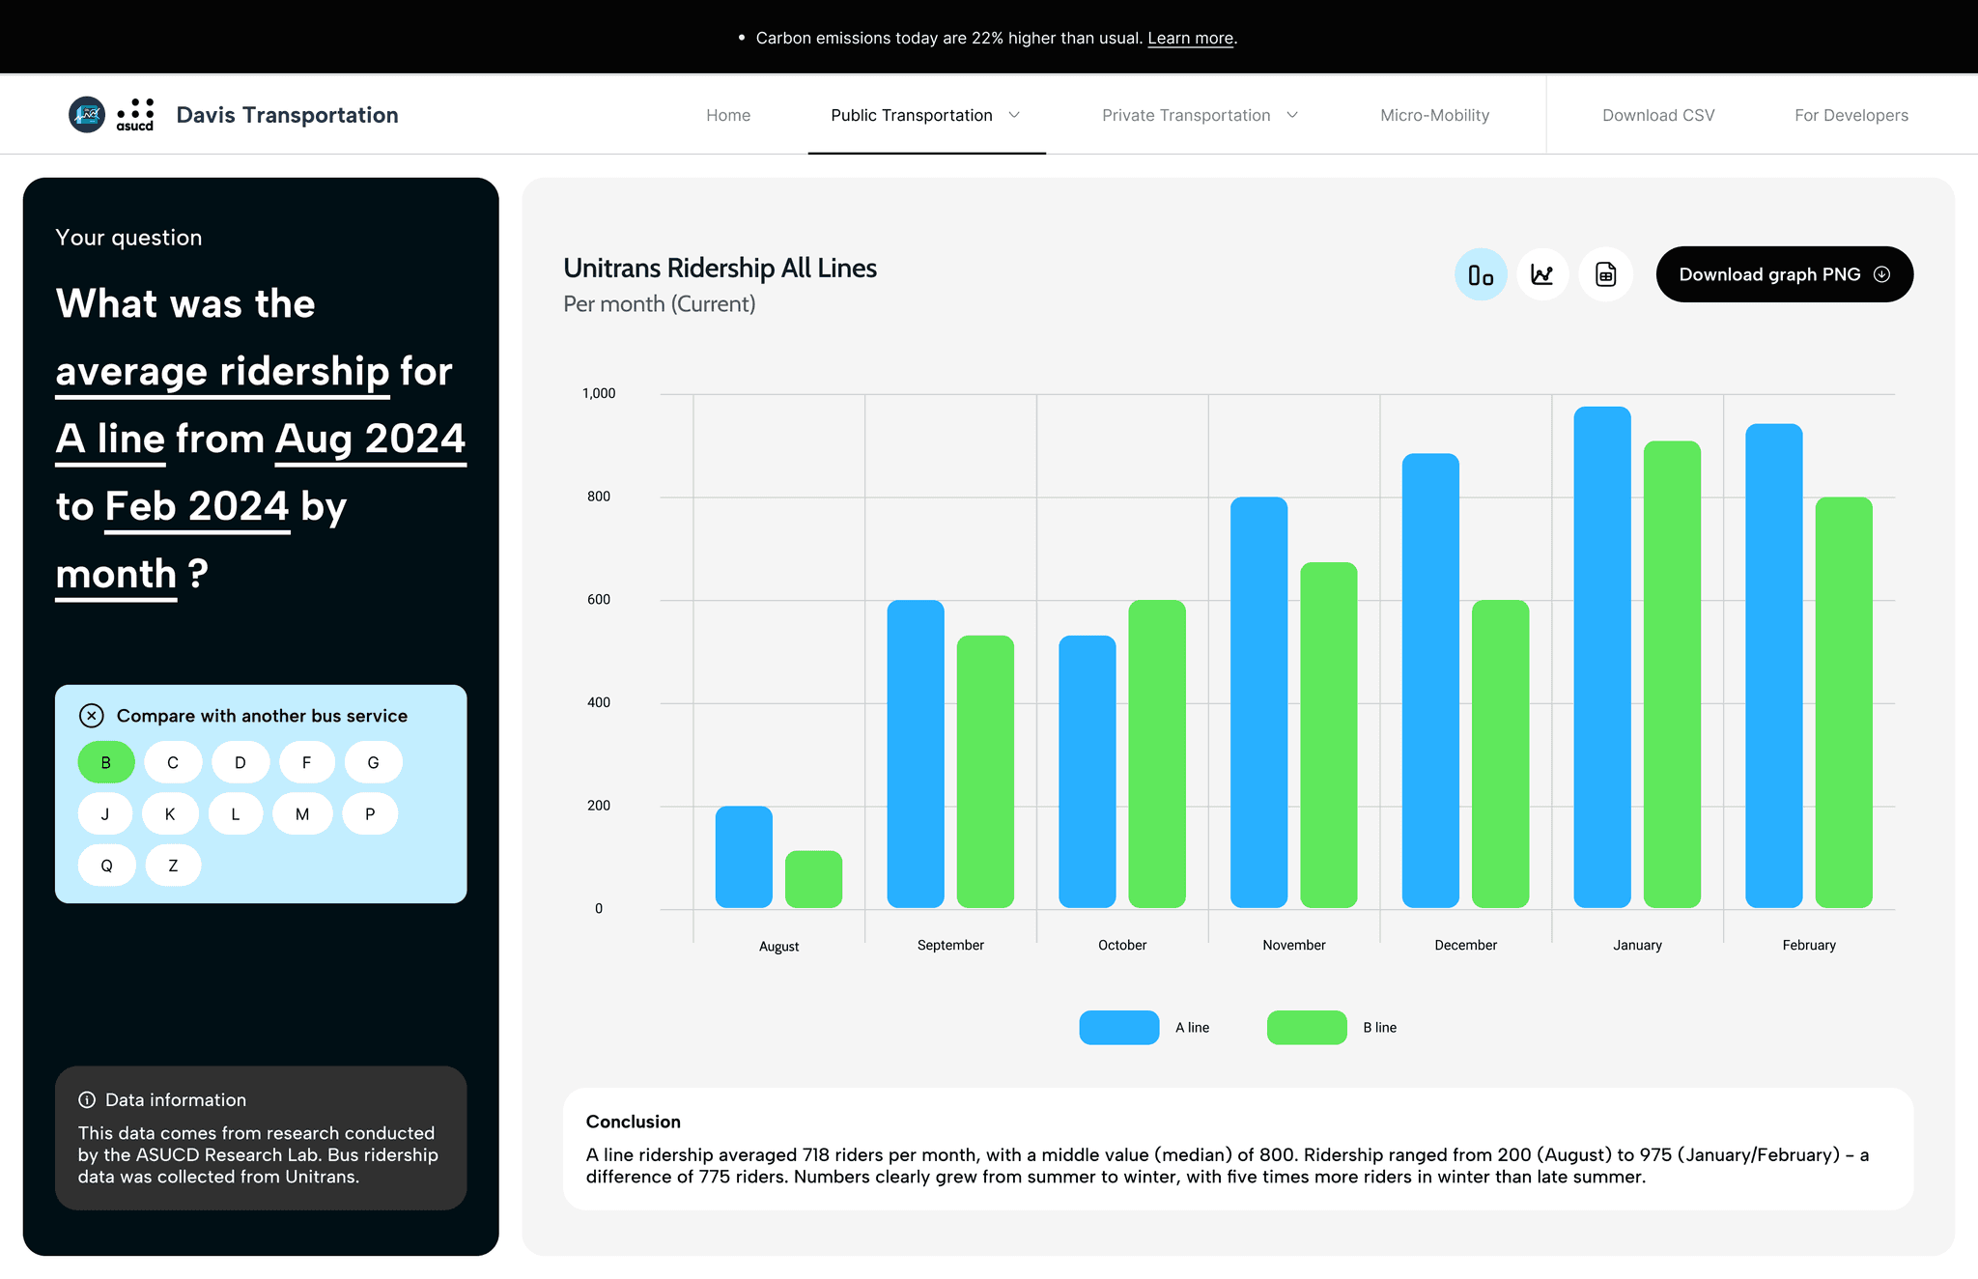This screenshot has width=1978, height=1279.
Task: Click the Data information info icon
Action: pos(87,1100)
